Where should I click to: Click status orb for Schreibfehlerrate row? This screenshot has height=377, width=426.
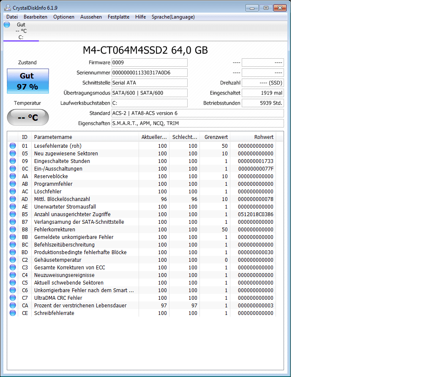[x=13, y=313]
